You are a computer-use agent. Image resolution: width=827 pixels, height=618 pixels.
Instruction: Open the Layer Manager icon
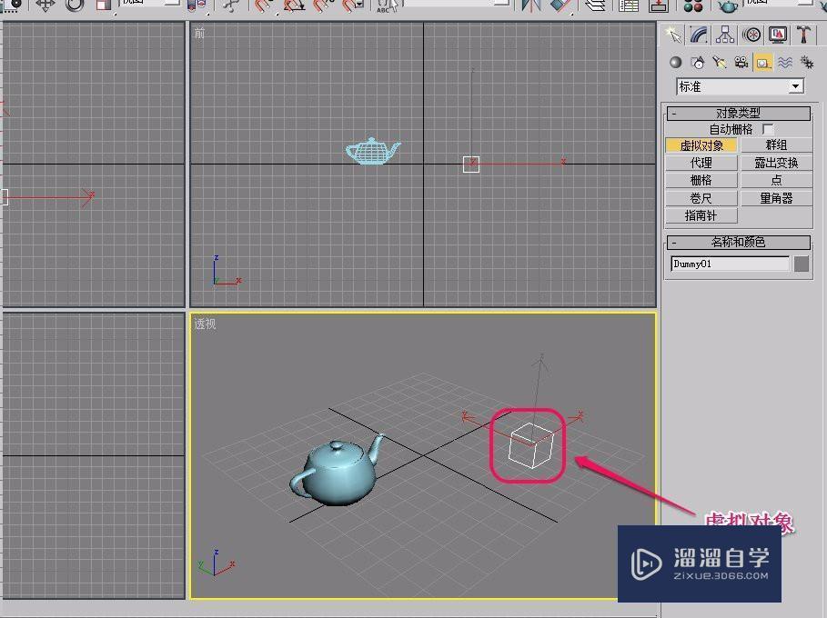pos(595,5)
